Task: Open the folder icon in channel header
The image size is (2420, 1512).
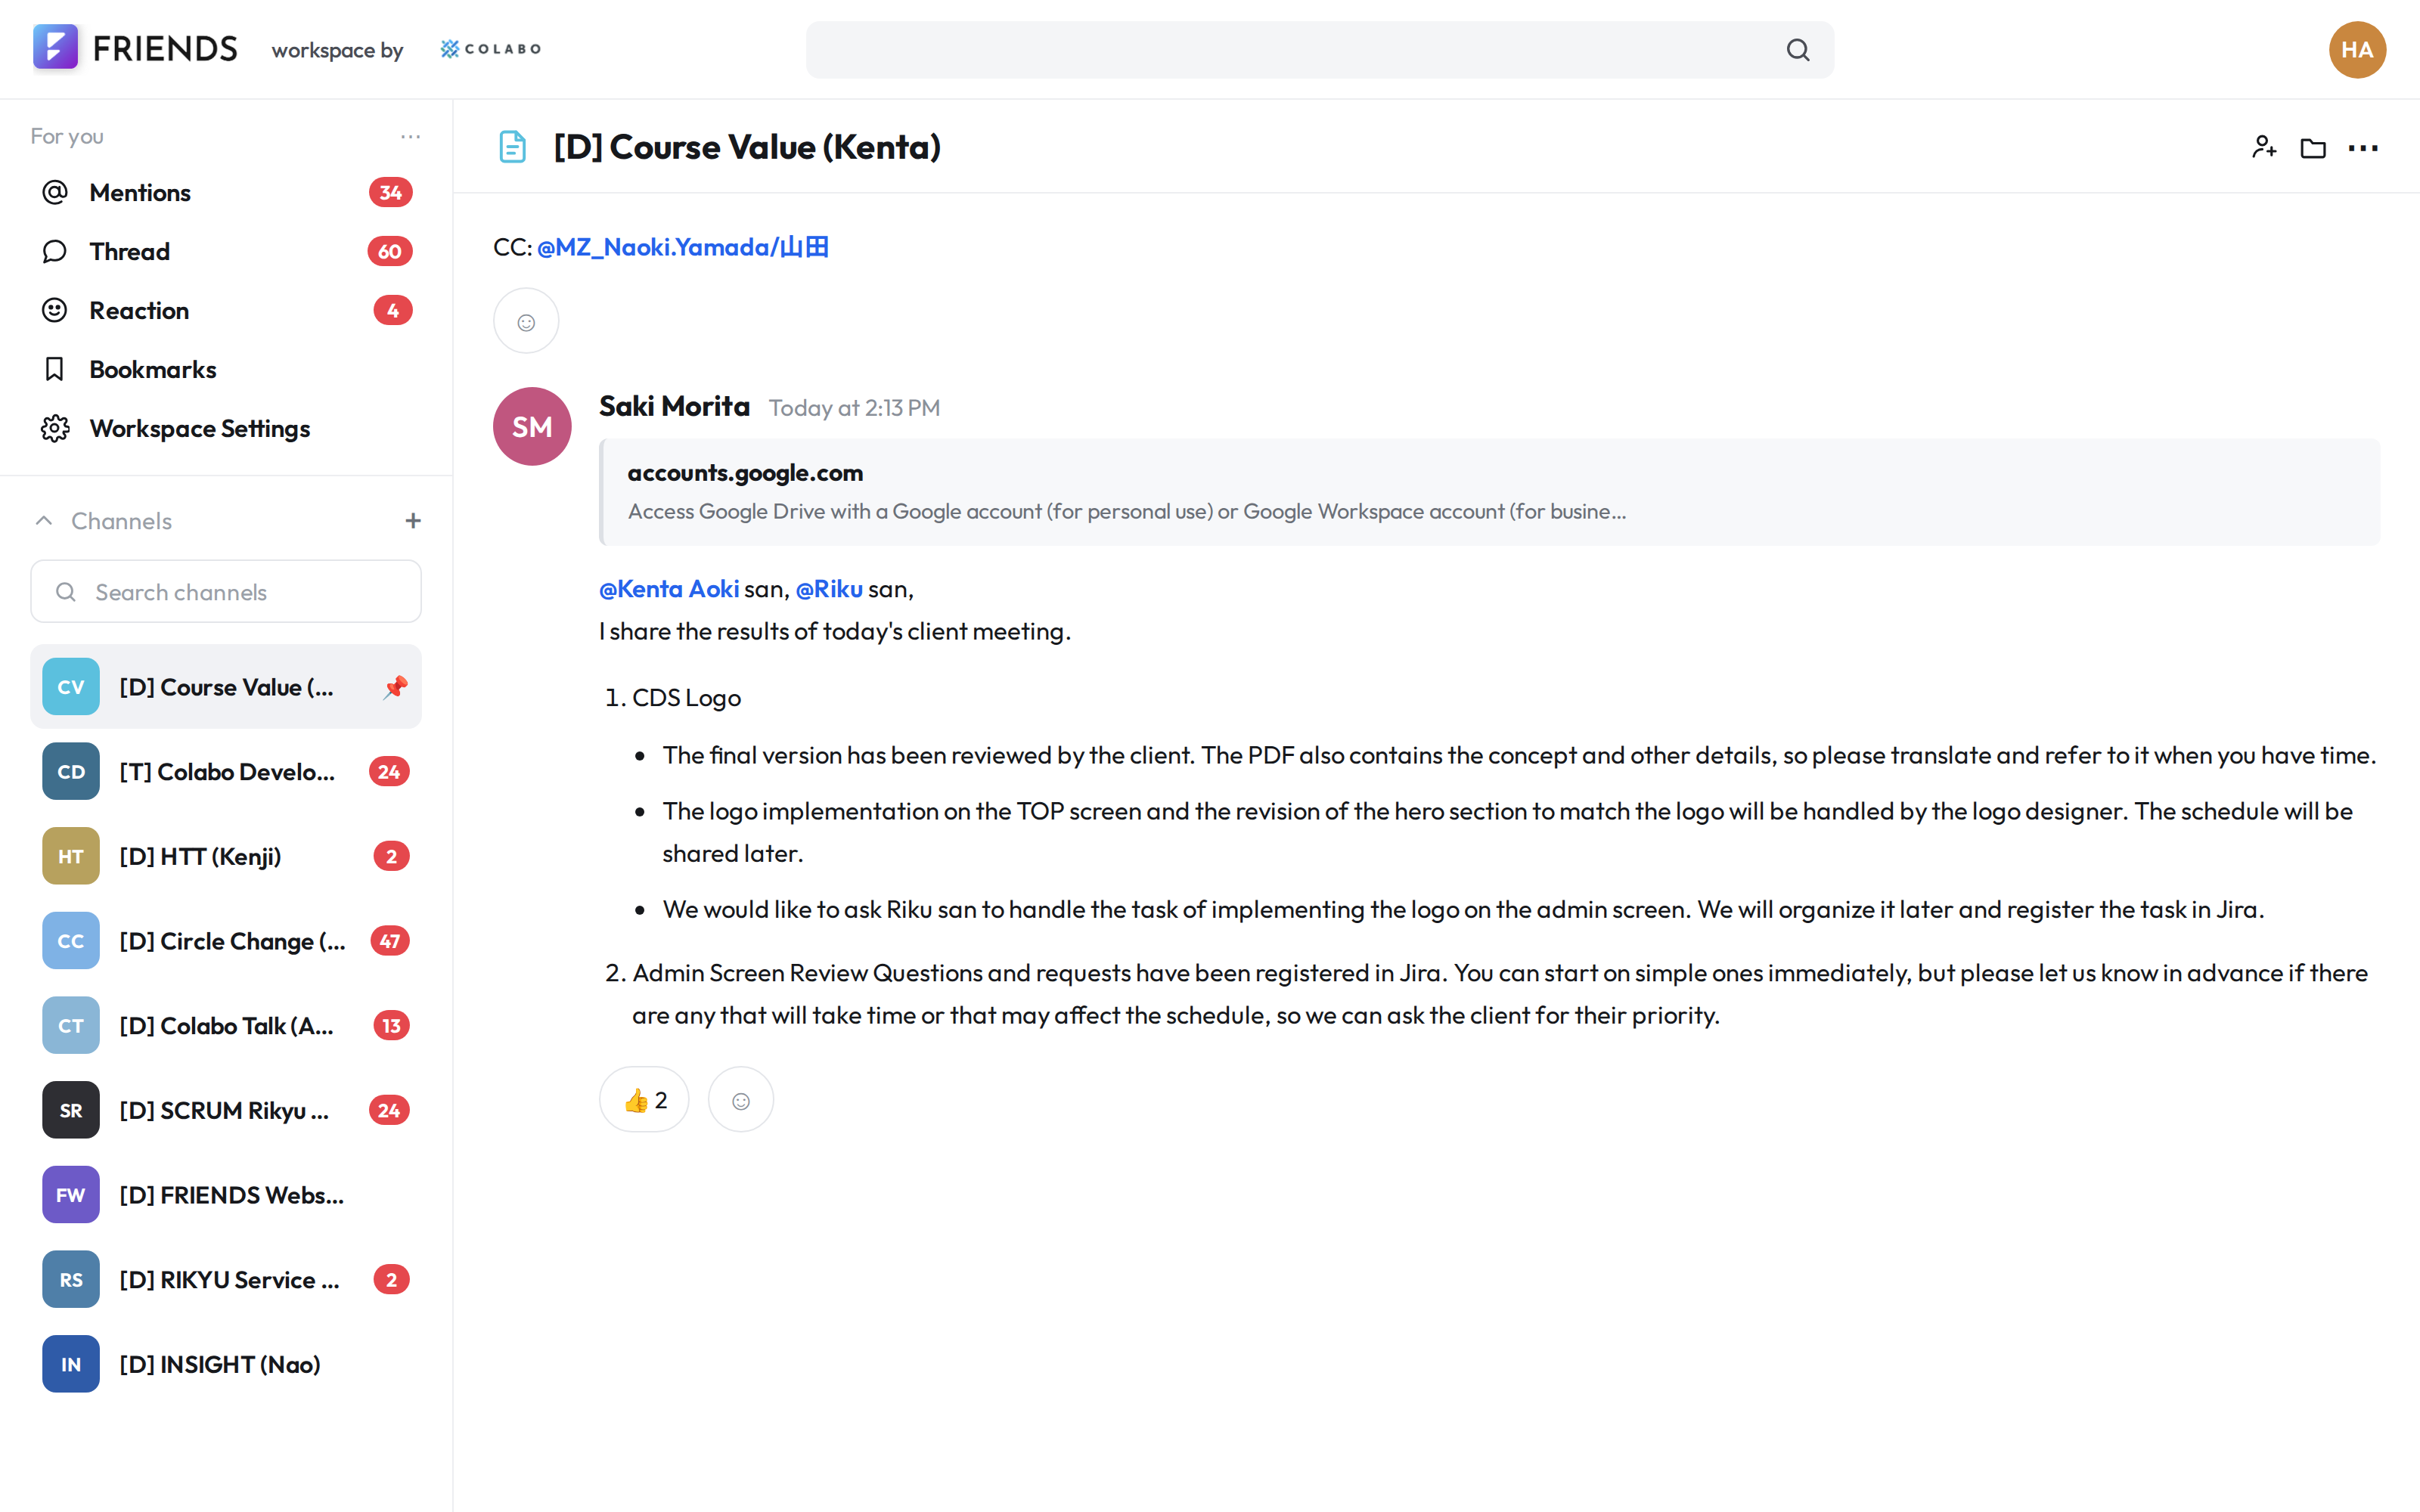Action: (2313, 148)
